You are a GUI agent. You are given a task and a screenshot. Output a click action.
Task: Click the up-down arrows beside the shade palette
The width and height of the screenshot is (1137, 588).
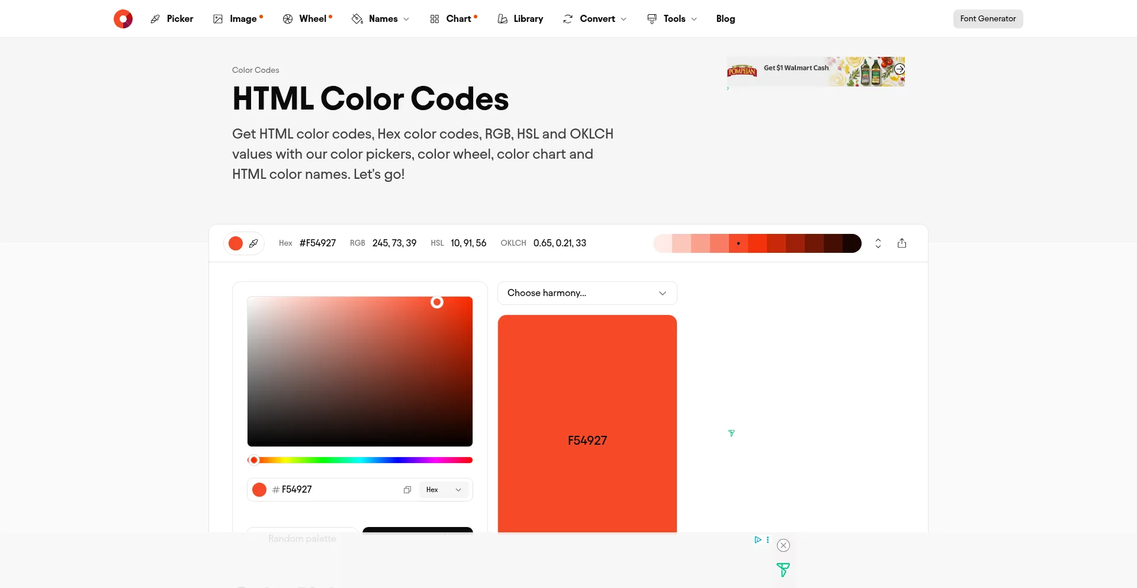[878, 243]
